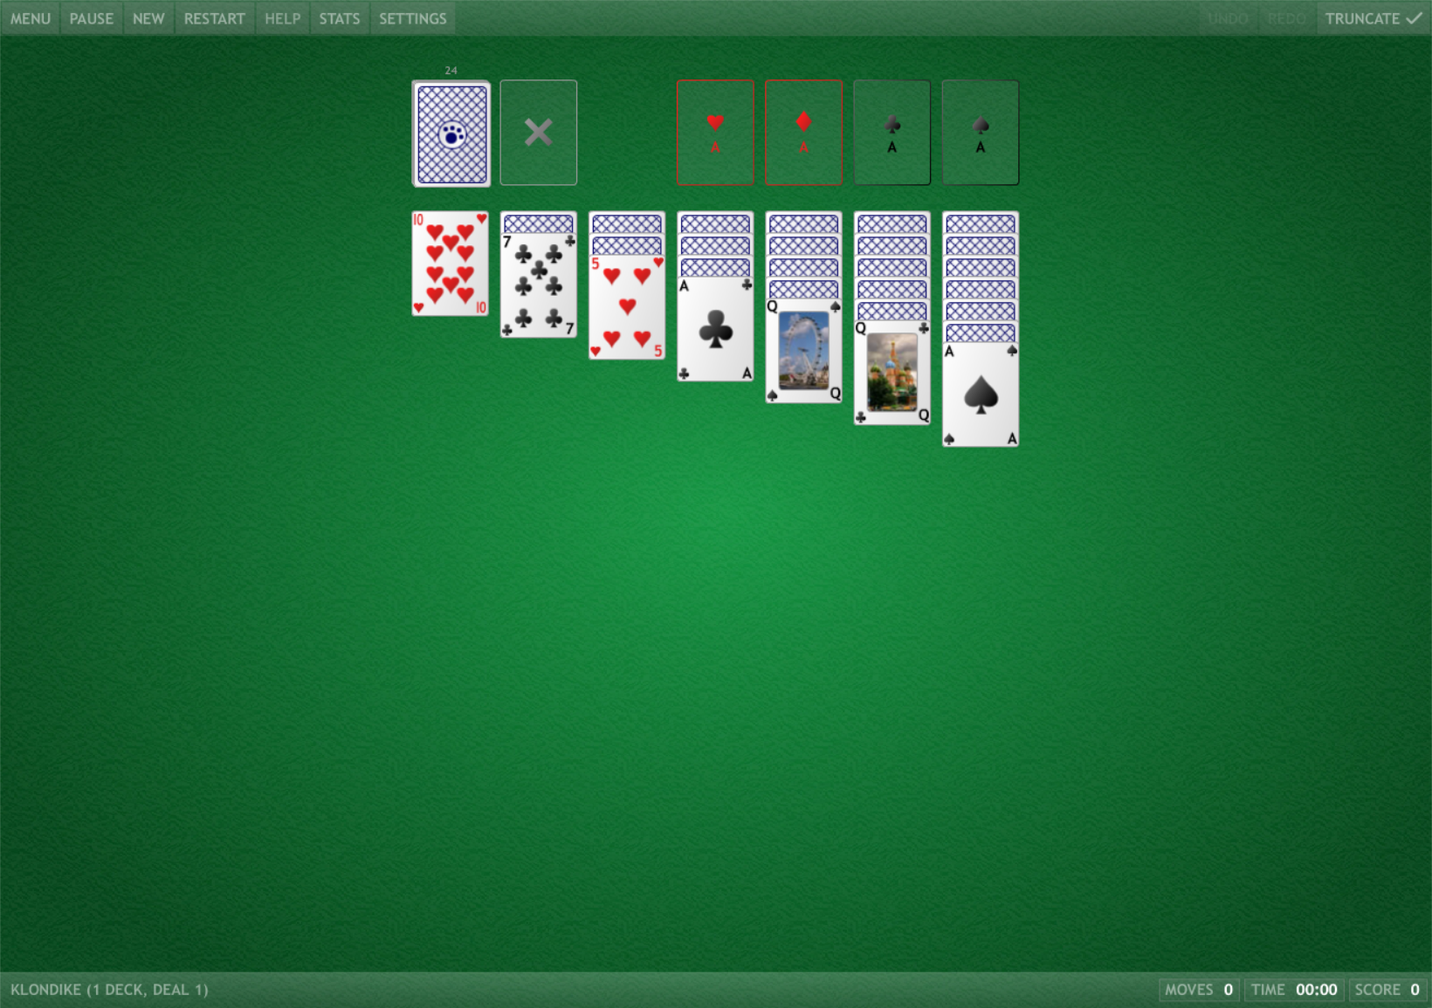View game Stats
The width and height of the screenshot is (1432, 1008).
tap(339, 18)
